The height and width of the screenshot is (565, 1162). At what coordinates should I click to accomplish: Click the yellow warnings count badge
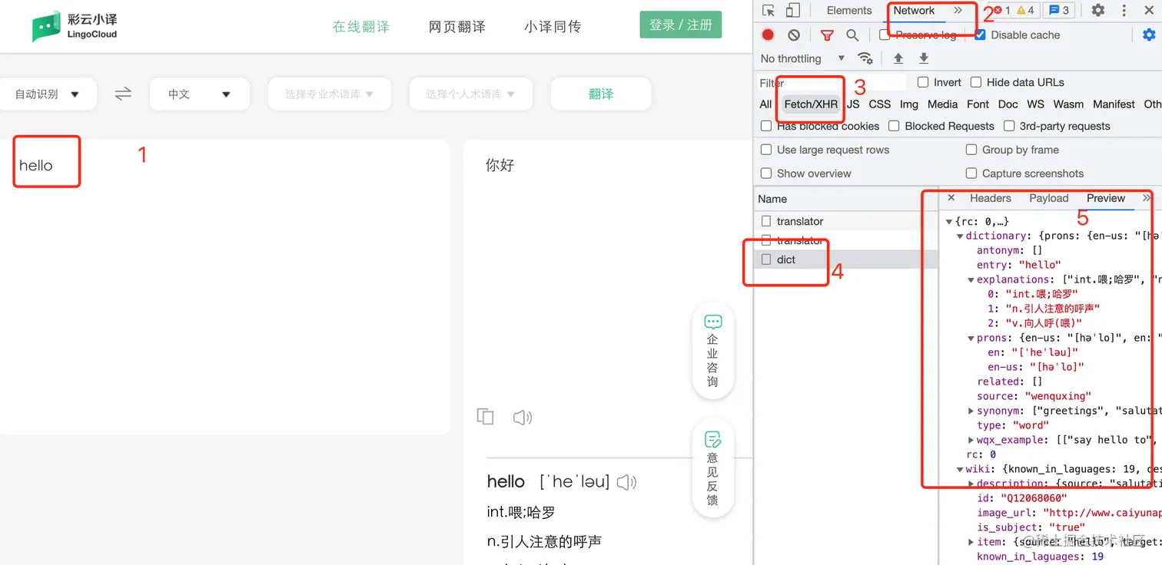tap(1025, 10)
